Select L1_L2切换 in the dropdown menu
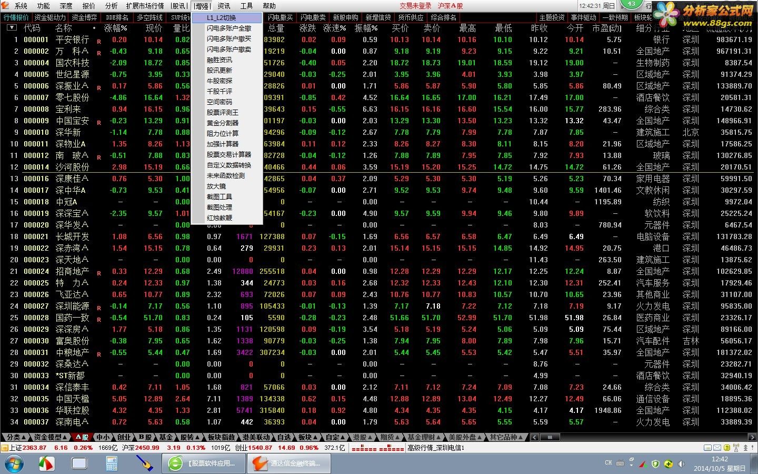The height and width of the screenshot is (474, 758). 227,17
